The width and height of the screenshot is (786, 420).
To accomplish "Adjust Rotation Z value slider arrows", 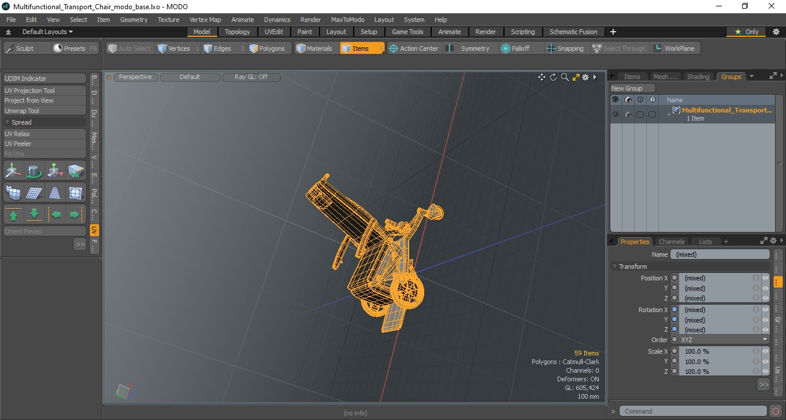I will tap(765, 330).
